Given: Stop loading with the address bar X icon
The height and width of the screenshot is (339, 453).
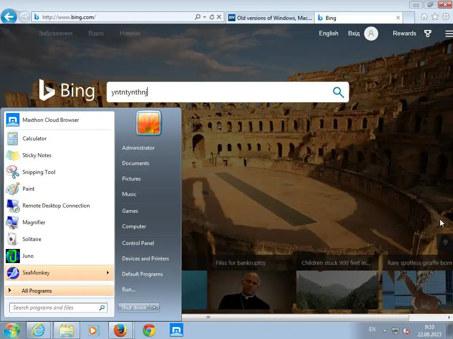Looking at the screenshot, I should point(219,17).
